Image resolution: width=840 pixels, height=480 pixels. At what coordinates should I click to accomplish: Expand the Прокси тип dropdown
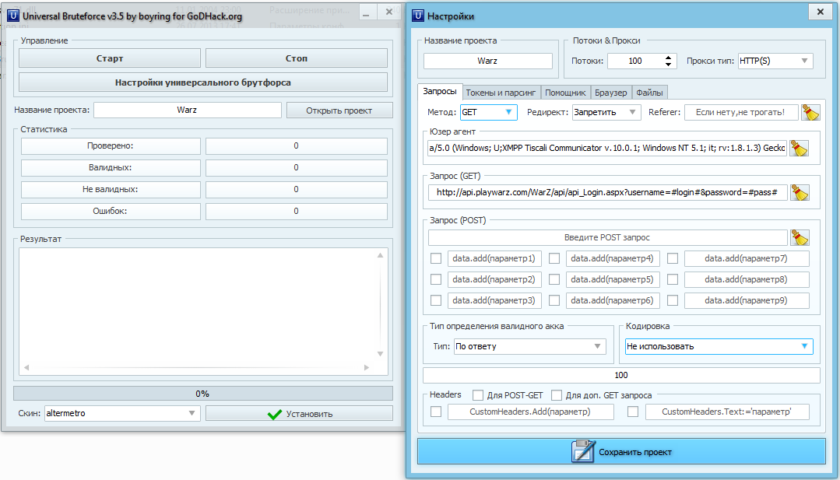(x=775, y=61)
